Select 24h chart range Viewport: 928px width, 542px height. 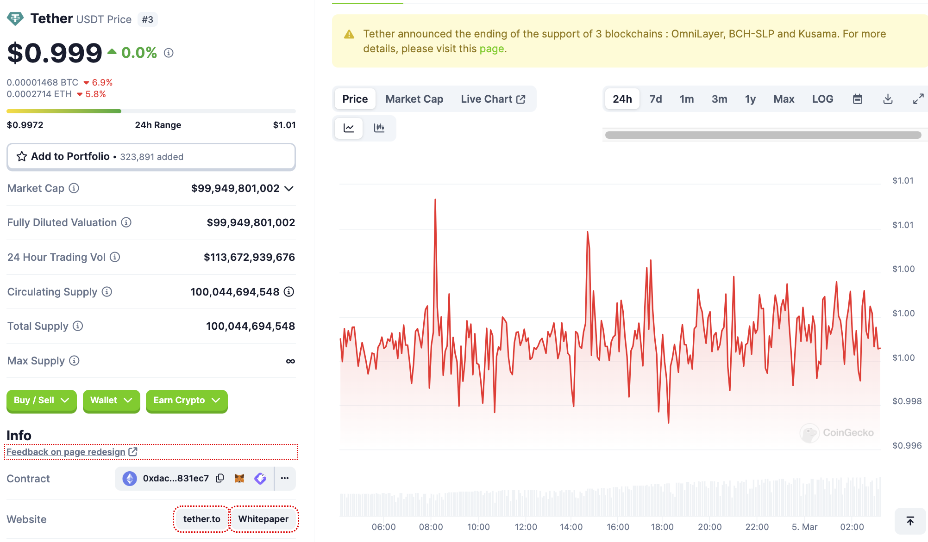(x=622, y=99)
